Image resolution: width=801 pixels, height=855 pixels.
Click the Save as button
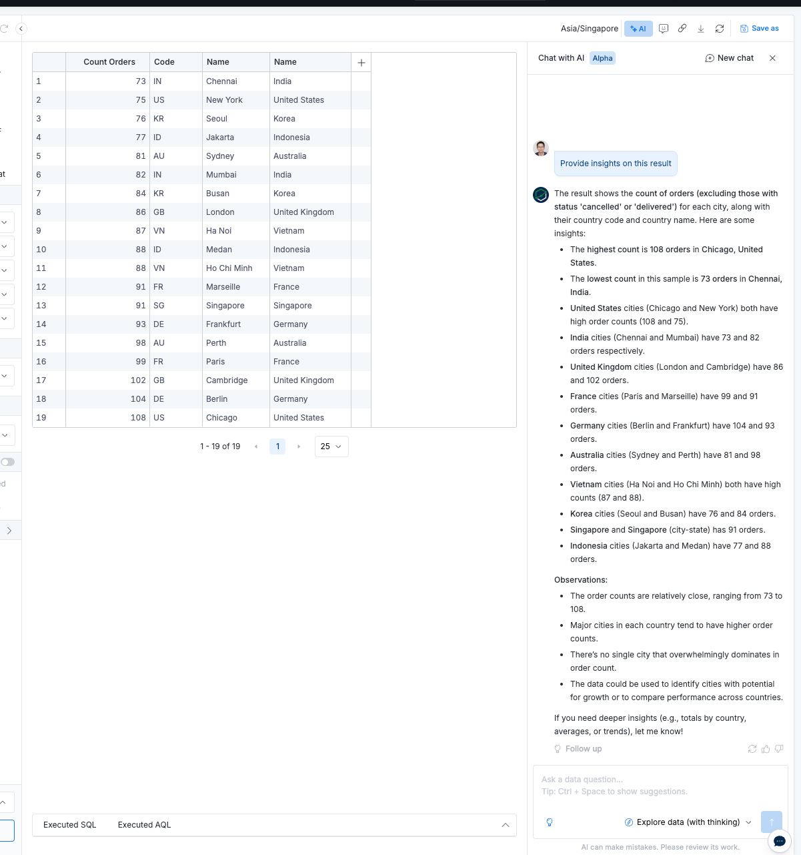[x=760, y=29]
